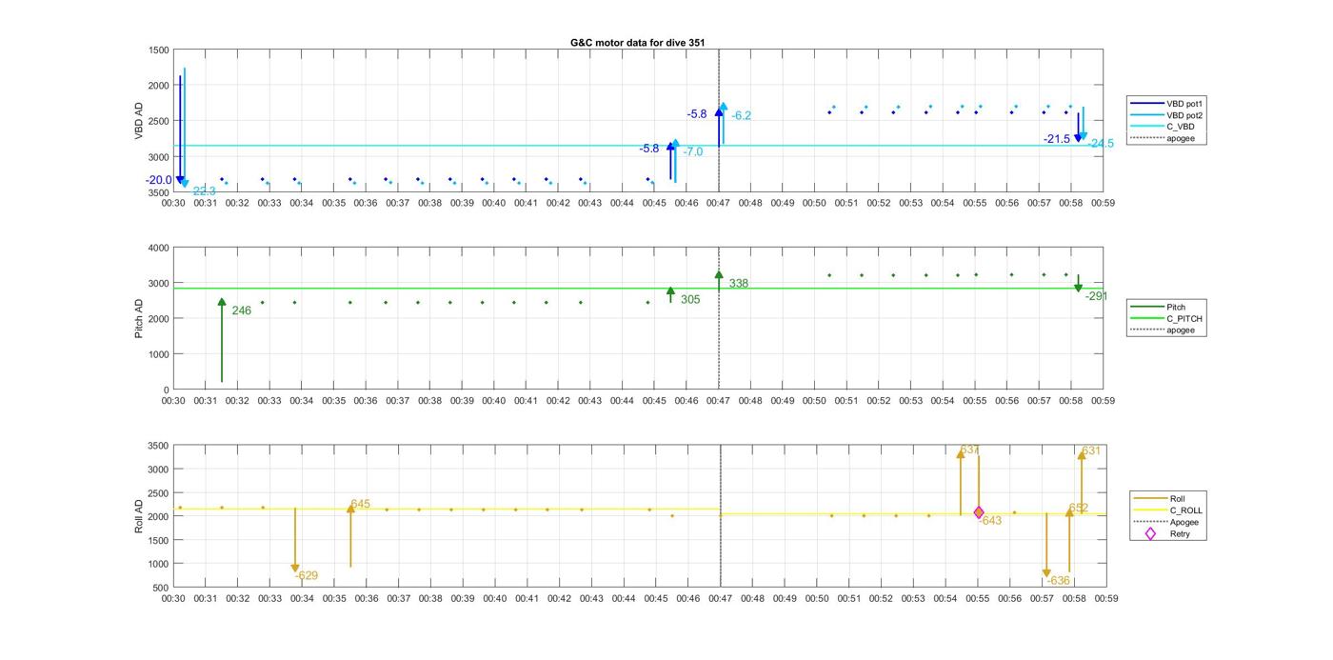The width and height of the screenshot is (1333, 660).
Task: Click the '-629' roll move label
Action: 307,575
